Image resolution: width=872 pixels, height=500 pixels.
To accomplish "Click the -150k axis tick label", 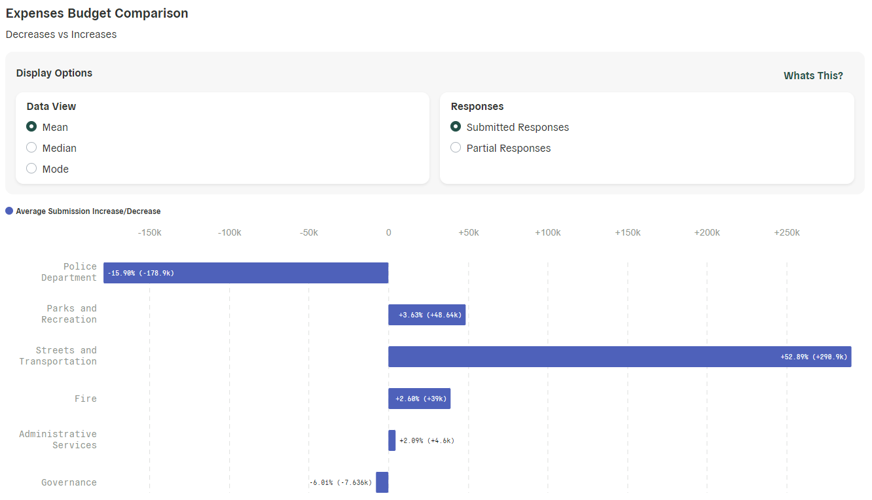I will pyautogui.click(x=149, y=233).
